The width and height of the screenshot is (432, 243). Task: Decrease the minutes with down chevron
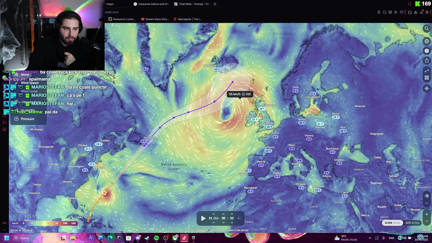232,222
